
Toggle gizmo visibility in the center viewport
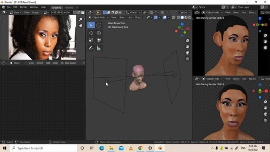click(x=156, y=17)
